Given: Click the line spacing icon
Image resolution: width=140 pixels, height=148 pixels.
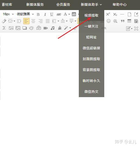Looking at the screenshot, I should 54,21.
